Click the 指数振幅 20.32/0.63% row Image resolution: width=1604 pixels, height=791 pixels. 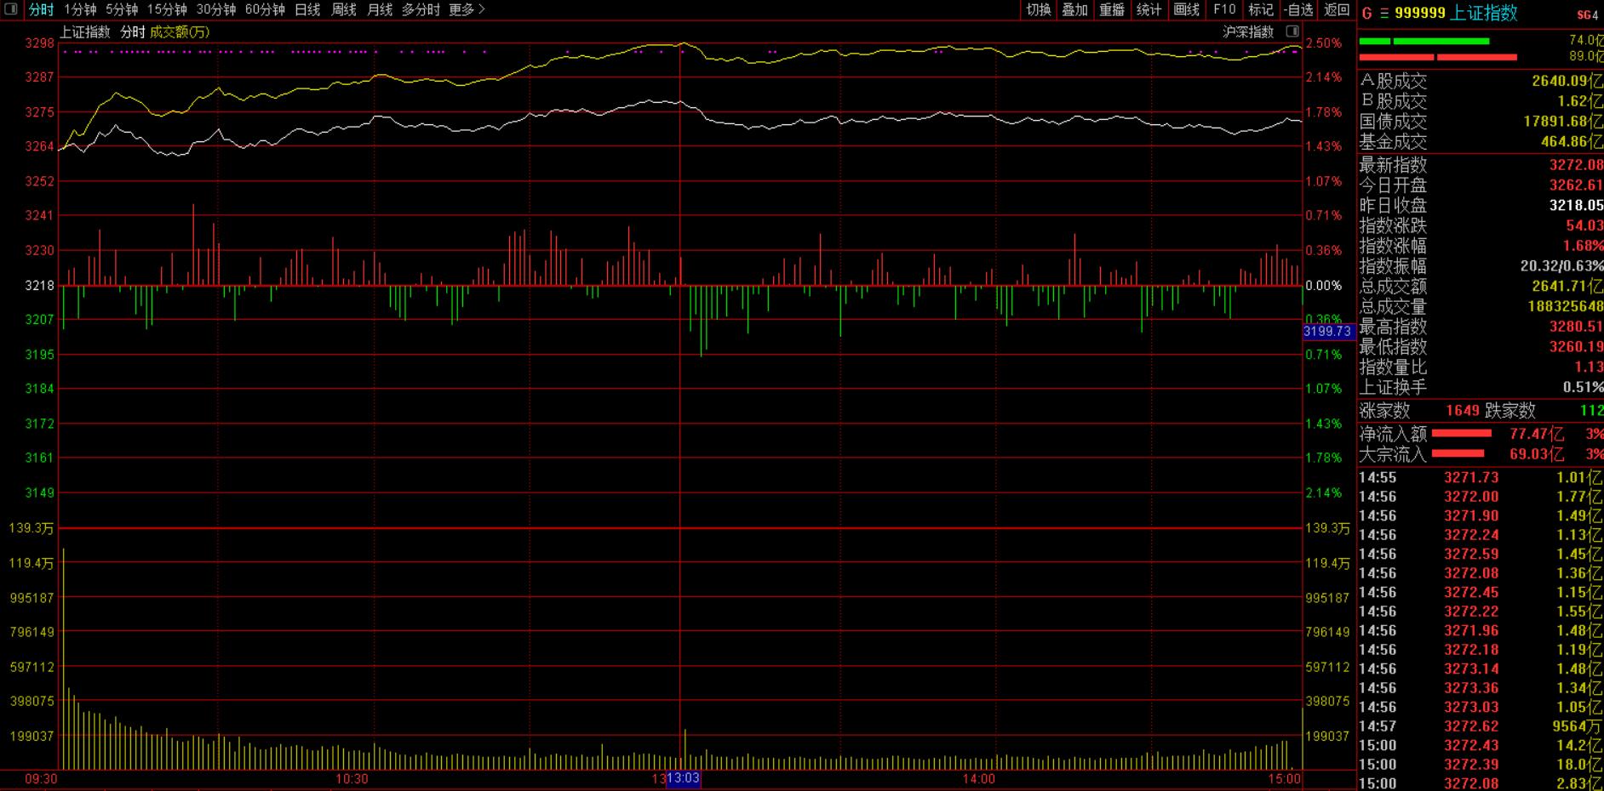[x=1481, y=266]
